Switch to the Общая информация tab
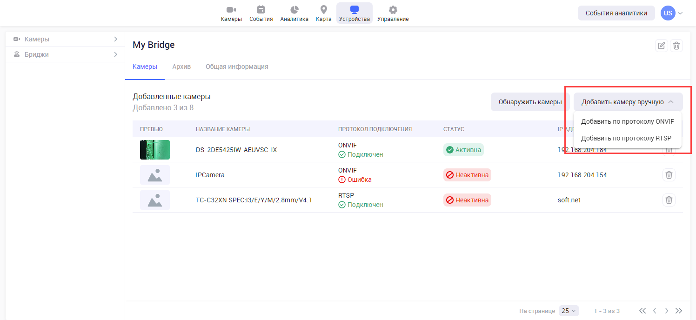This screenshot has height=320, width=696. point(237,67)
